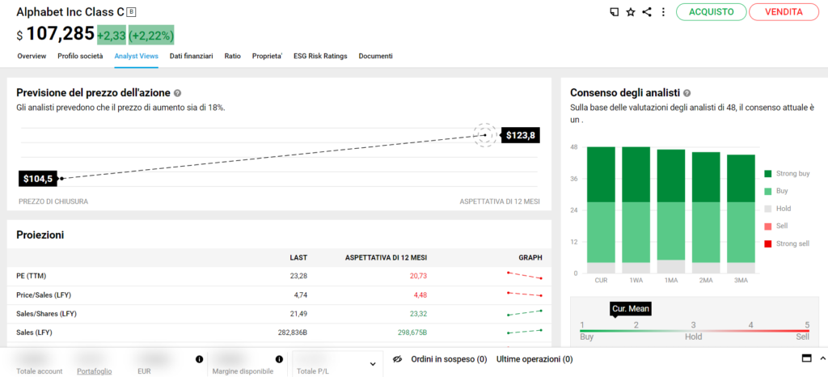Viewport: 828px width, 377px height.
Task: Click the Strong sell legend swatch
Action: [x=768, y=244]
